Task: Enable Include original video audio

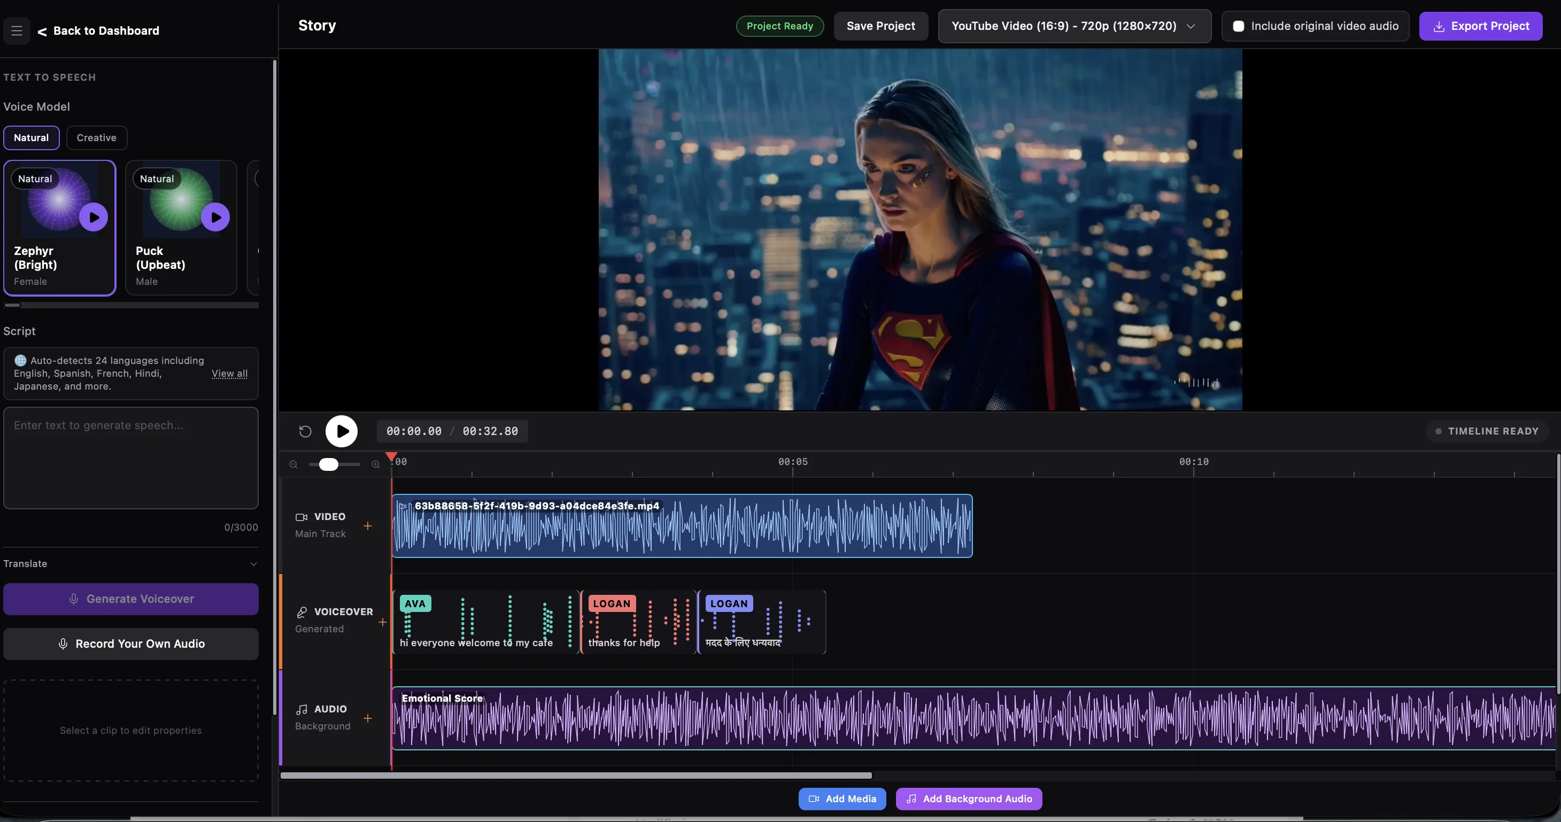Action: pos(1238,26)
